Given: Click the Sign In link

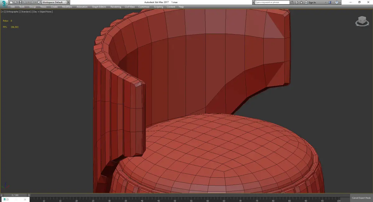Looking at the screenshot, I should tap(312, 2).
